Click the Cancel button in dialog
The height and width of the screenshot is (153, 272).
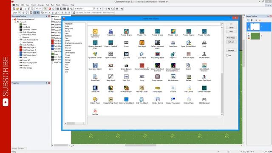click(x=231, y=28)
